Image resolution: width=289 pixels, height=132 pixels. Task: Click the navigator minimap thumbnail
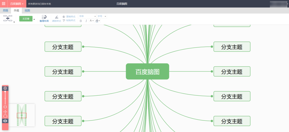pos(22,115)
